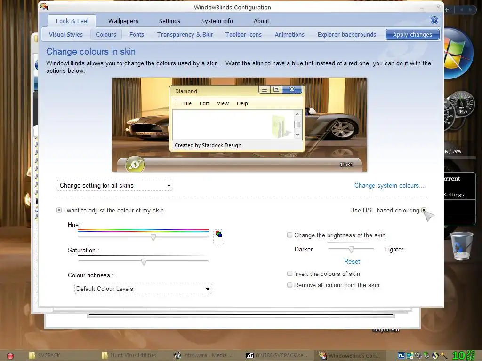Click the red start button on the taskbar
The width and height of the screenshot is (482, 361).
(x=10, y=356)
